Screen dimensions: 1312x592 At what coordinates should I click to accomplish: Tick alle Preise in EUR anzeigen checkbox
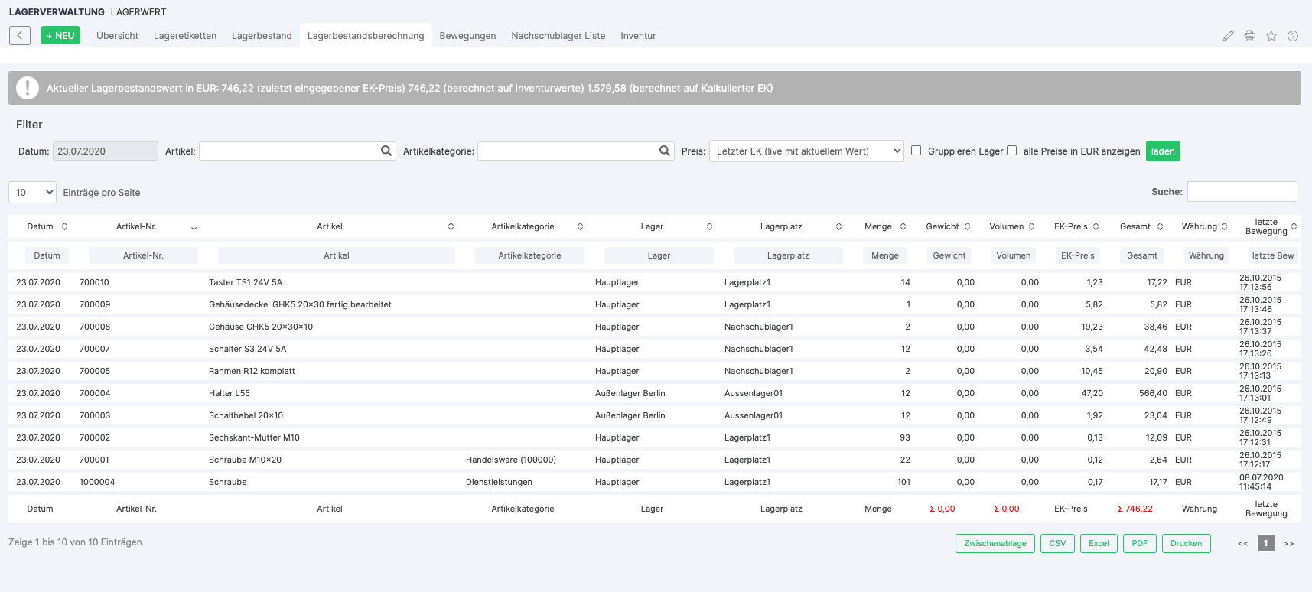[x=1011, y=151]
